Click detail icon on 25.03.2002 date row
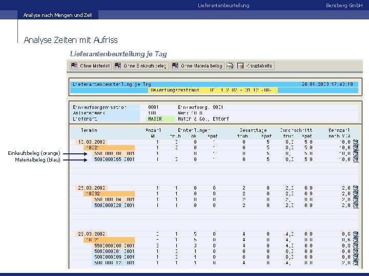 pyautogui.click(x=356, y=188)
